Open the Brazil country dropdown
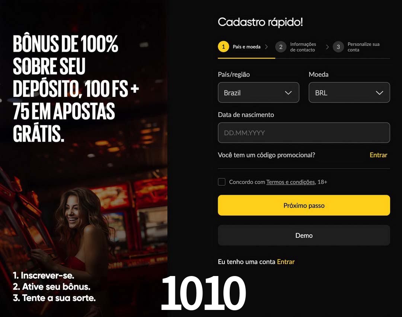Viewport: 402px width, 317px height. [x=258, y=93]
